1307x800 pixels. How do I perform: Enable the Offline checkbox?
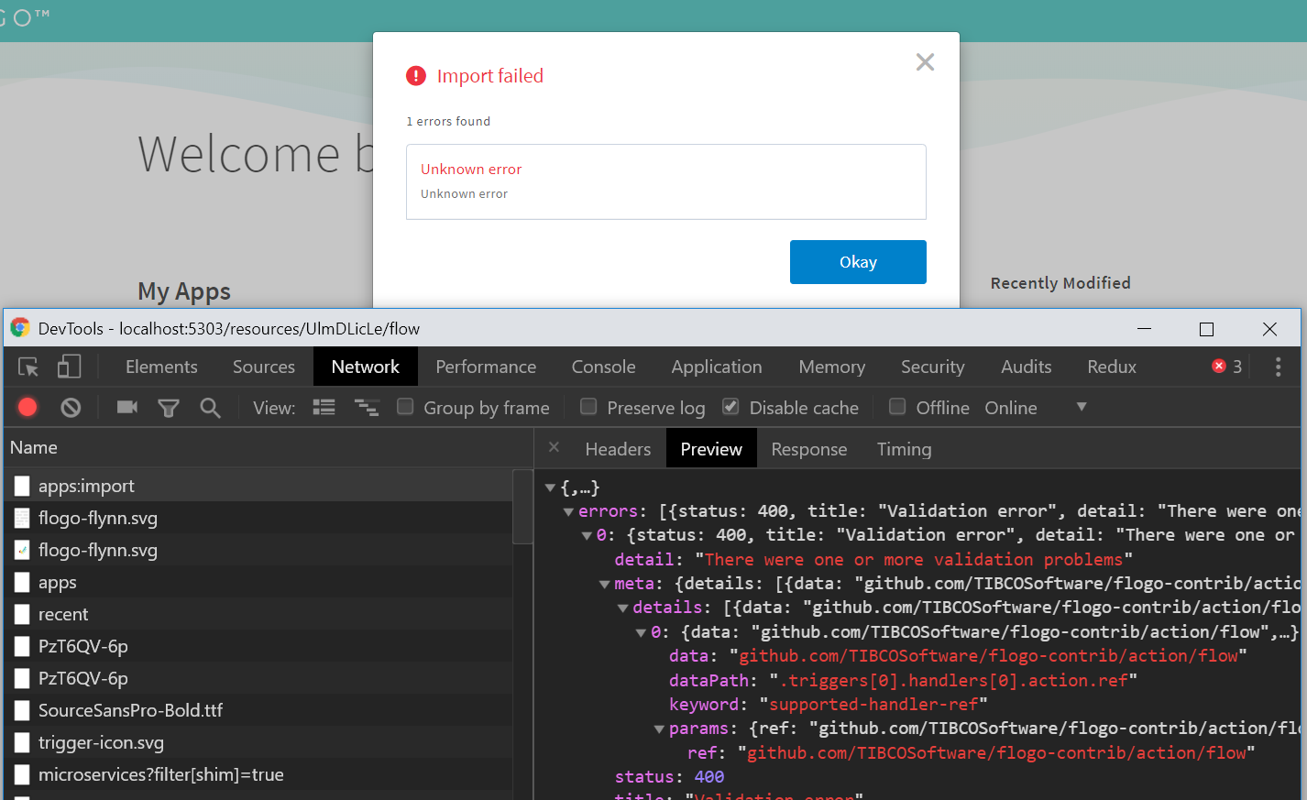tap(896, 407)
